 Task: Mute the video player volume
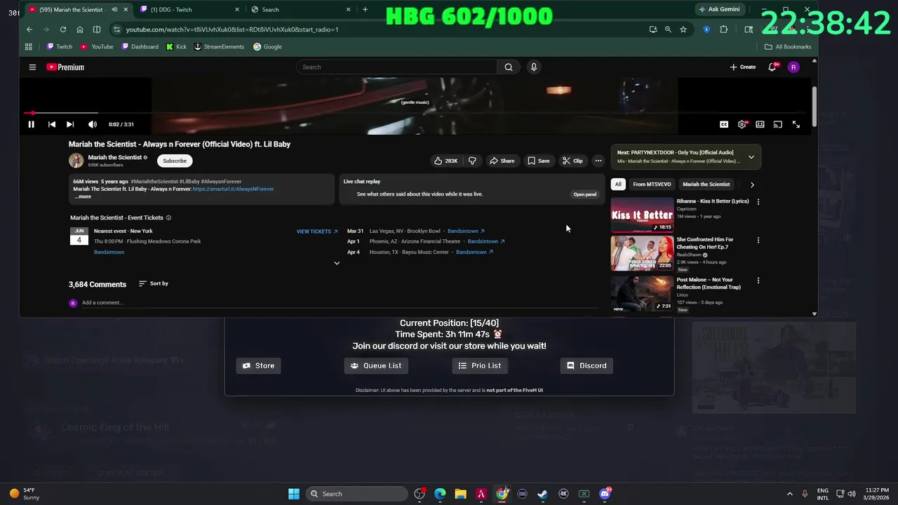tap(93, 124)
